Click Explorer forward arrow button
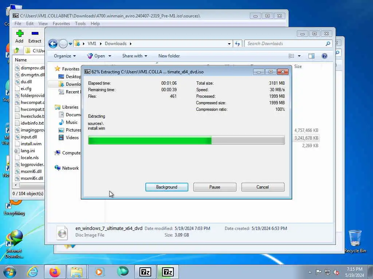 (63, 44)
